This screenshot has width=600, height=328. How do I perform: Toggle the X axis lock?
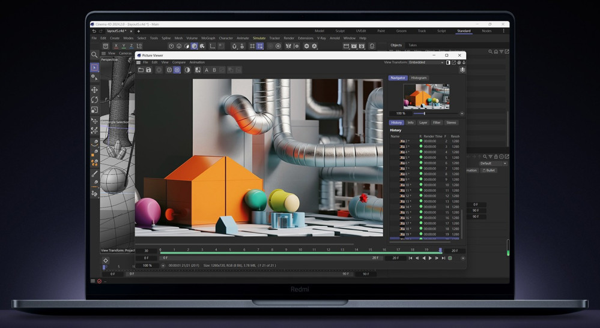[116, 46]
